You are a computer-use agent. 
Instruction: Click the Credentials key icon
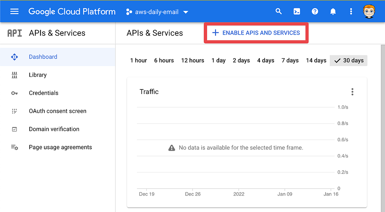tap(15, 93)
